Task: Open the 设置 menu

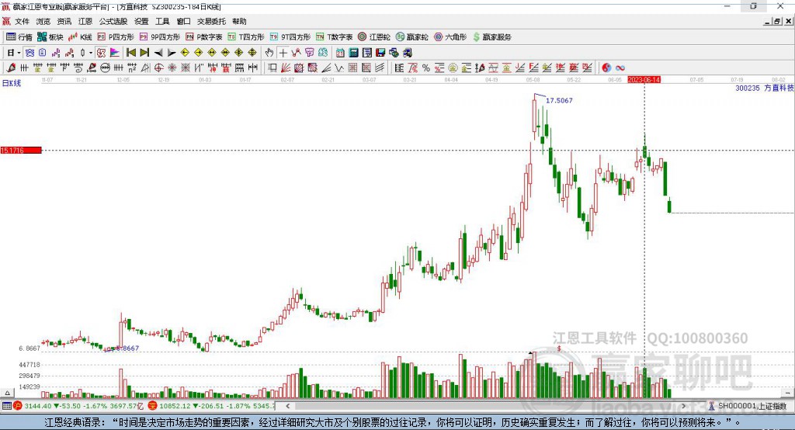Action: click(141, 21)
